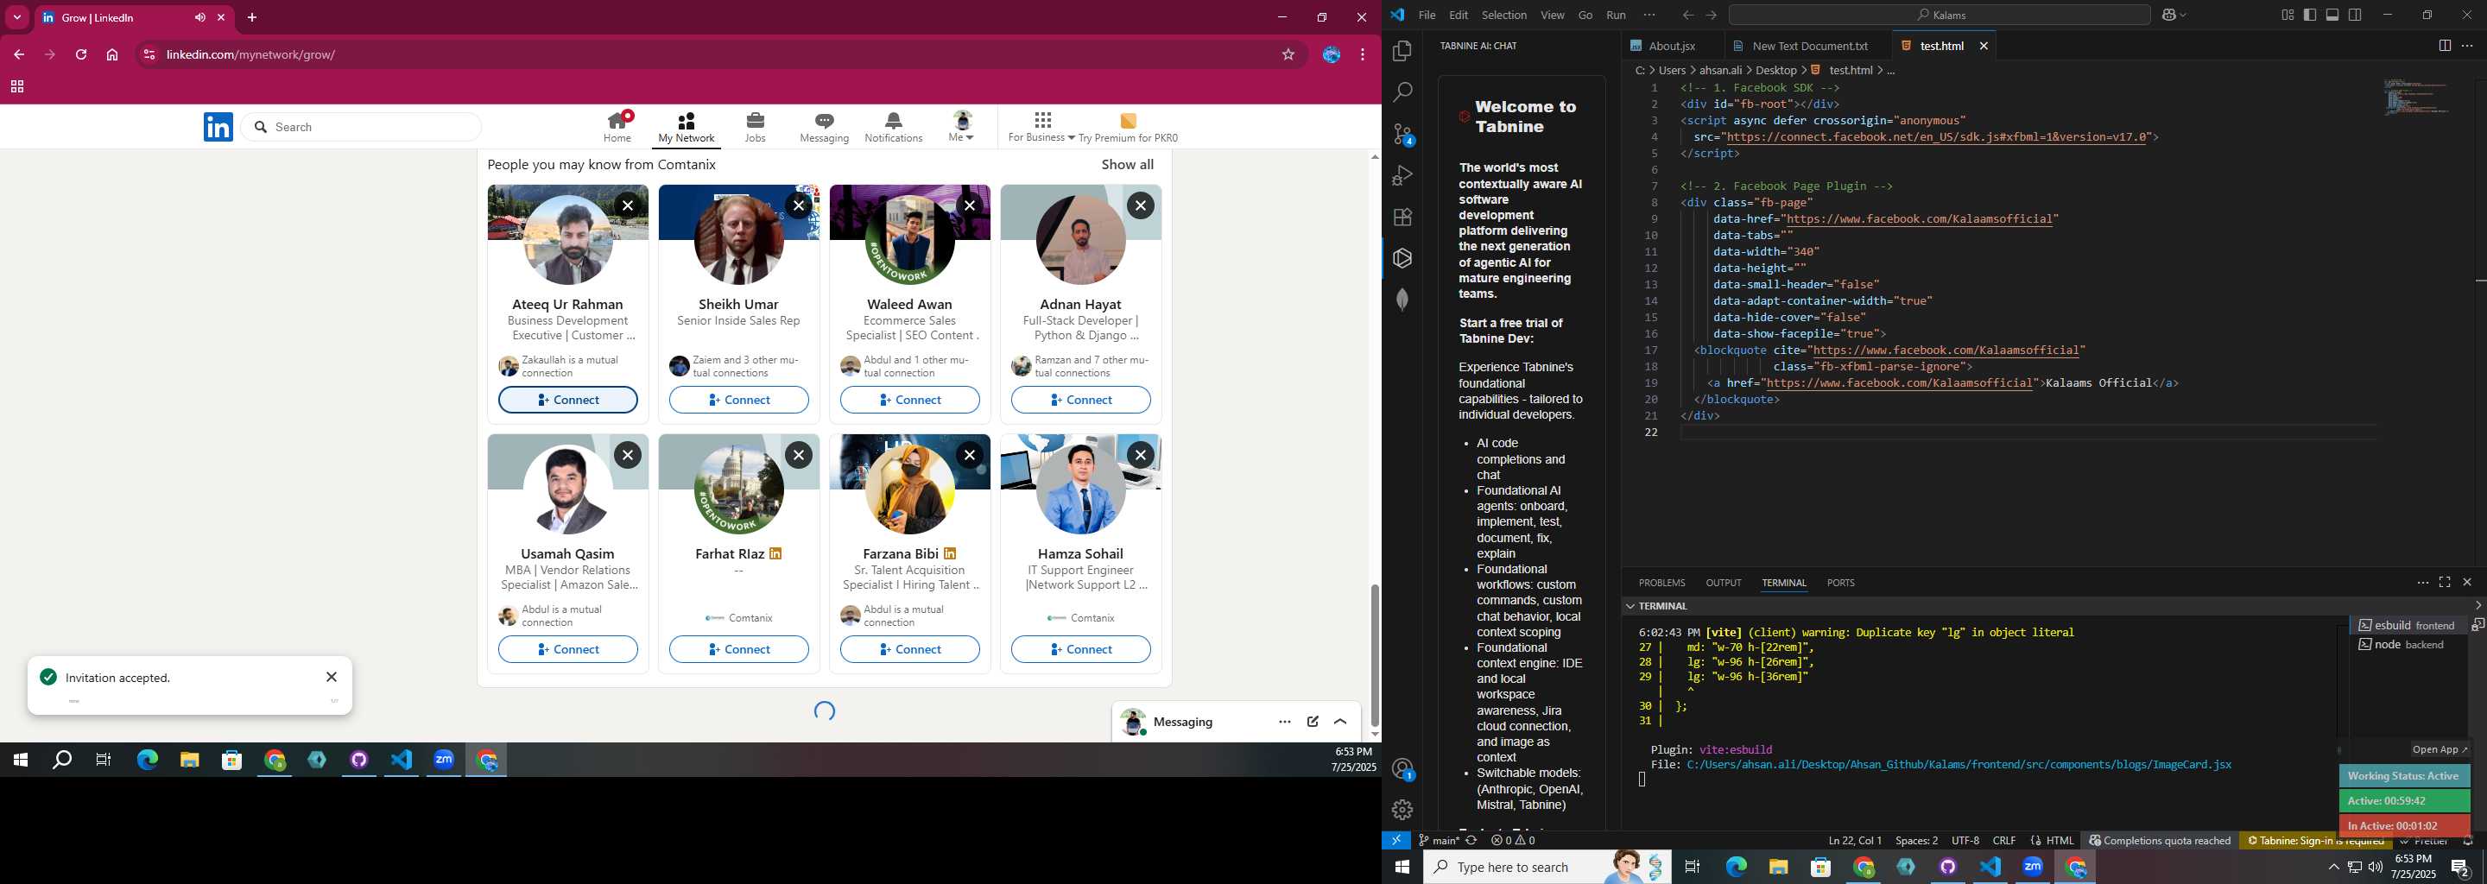Screen dimensions: 2487x884
Task: Dismiss Sheikh Umar suggestion card
Action: (x=799, y=205)
